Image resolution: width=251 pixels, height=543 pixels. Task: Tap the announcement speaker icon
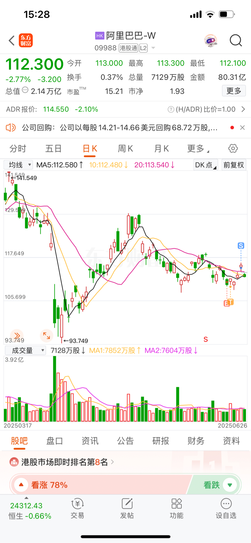(11, 127)
